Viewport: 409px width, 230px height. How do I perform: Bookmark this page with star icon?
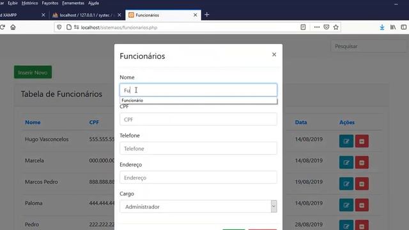(x=336, y=27)
